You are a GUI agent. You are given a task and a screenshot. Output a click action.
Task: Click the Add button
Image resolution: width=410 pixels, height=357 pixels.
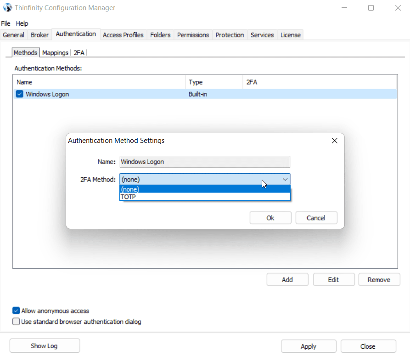coord(287,279)
